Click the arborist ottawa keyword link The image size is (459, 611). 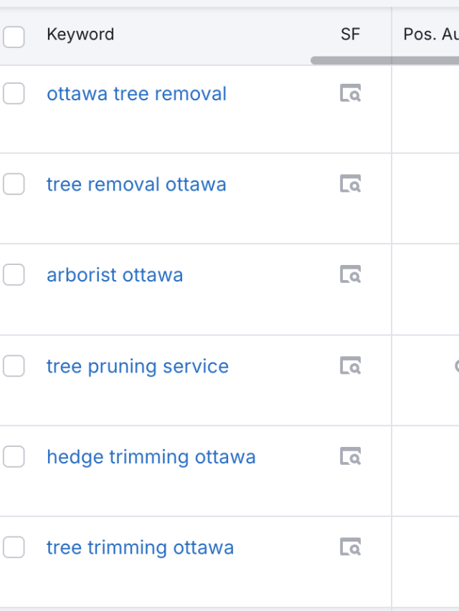115,275
